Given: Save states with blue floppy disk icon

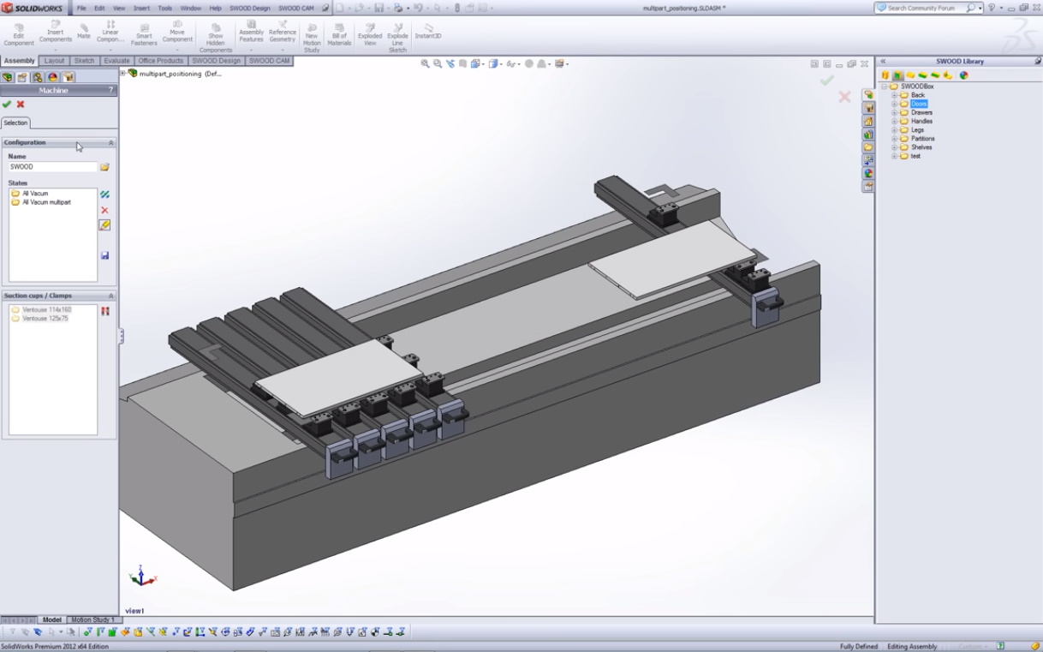Looking at the screenshot, I should (104, 255).
